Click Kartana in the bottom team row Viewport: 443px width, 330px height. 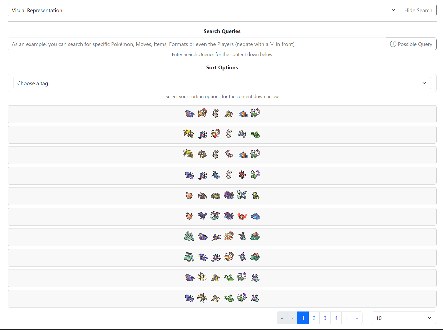(x=202, y=298)
